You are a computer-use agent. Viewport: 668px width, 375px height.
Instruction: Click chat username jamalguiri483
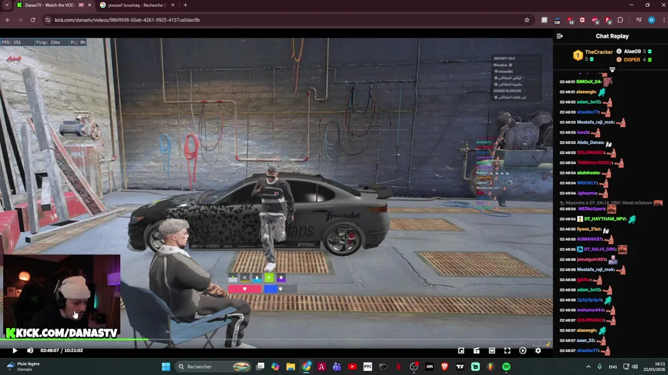click(x=591, y=259)
